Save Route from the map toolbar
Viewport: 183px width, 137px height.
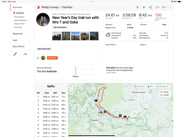point(139,86)
